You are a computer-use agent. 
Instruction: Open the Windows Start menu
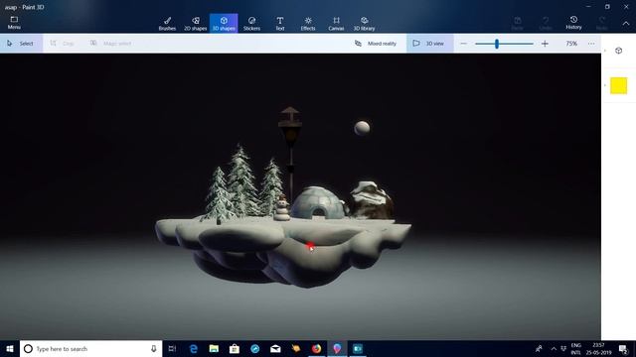coord(10,348)
